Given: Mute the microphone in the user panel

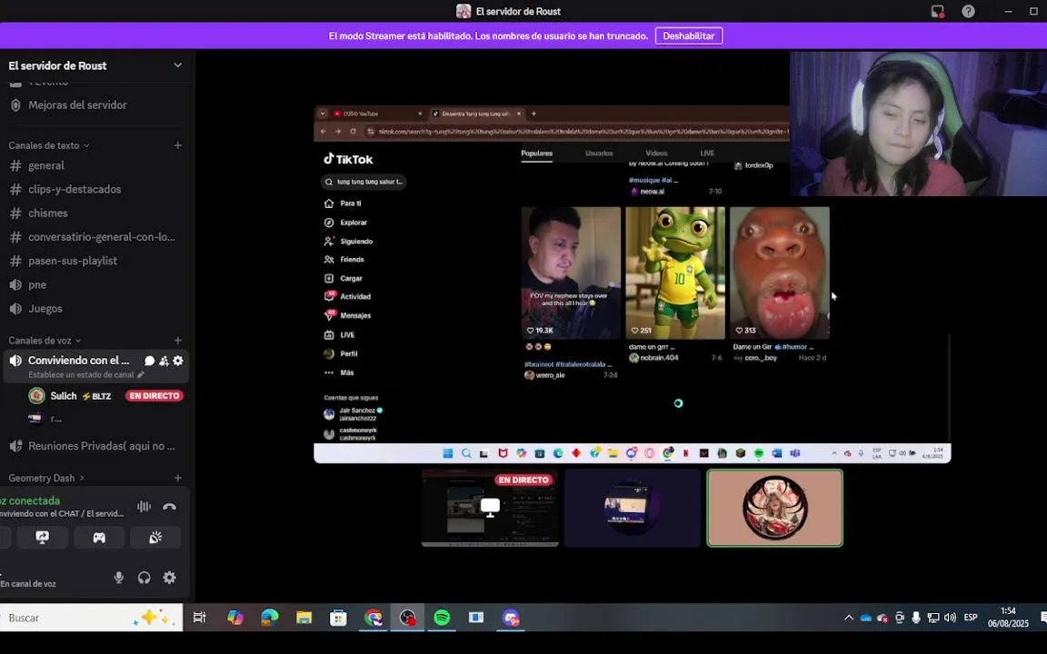Looking at the screenshot, I should 119,578.
